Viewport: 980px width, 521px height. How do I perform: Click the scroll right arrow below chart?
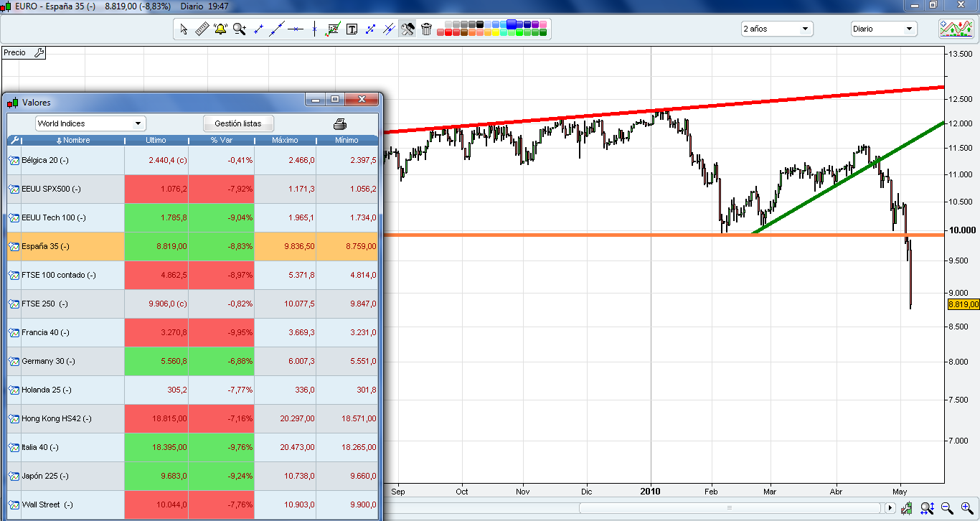[890, 508]
